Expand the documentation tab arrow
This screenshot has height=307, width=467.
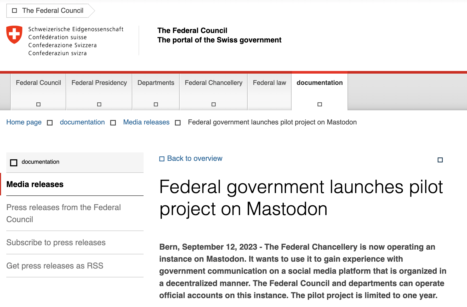320,104
